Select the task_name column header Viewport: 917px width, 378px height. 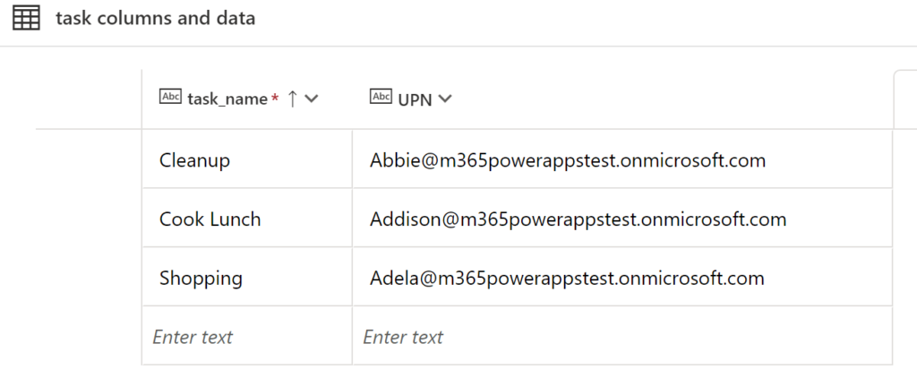(227, 99)
